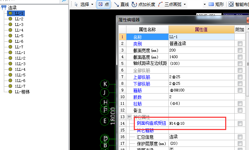The width and height of the screenshot is (249, 150).
Task: Click the 肢数 property link
Action: (x=137, y=97)
